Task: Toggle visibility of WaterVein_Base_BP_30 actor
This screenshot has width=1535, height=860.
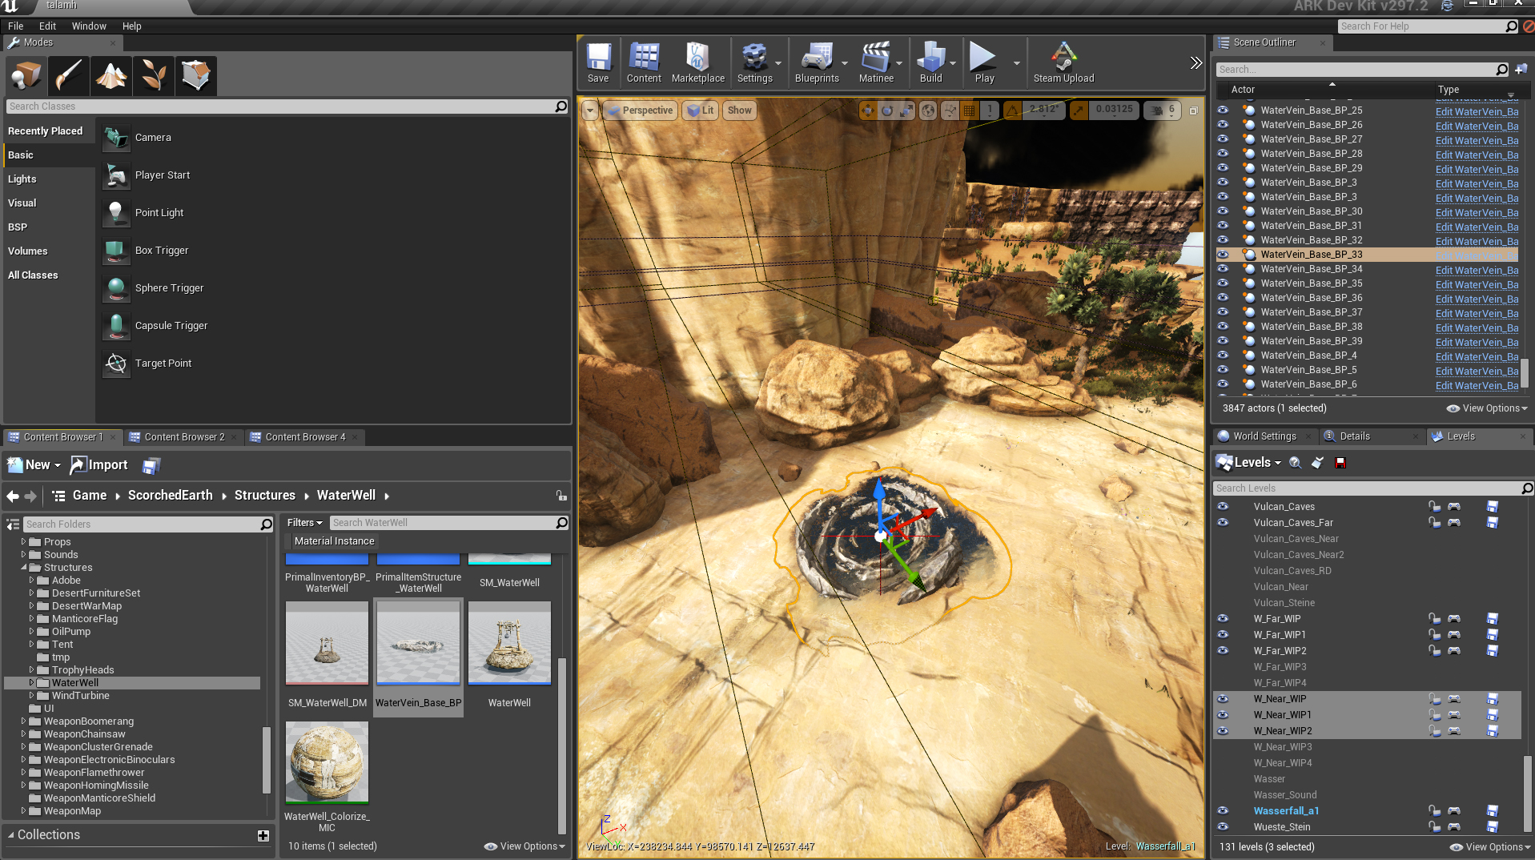Action: tap(1223, 211)
